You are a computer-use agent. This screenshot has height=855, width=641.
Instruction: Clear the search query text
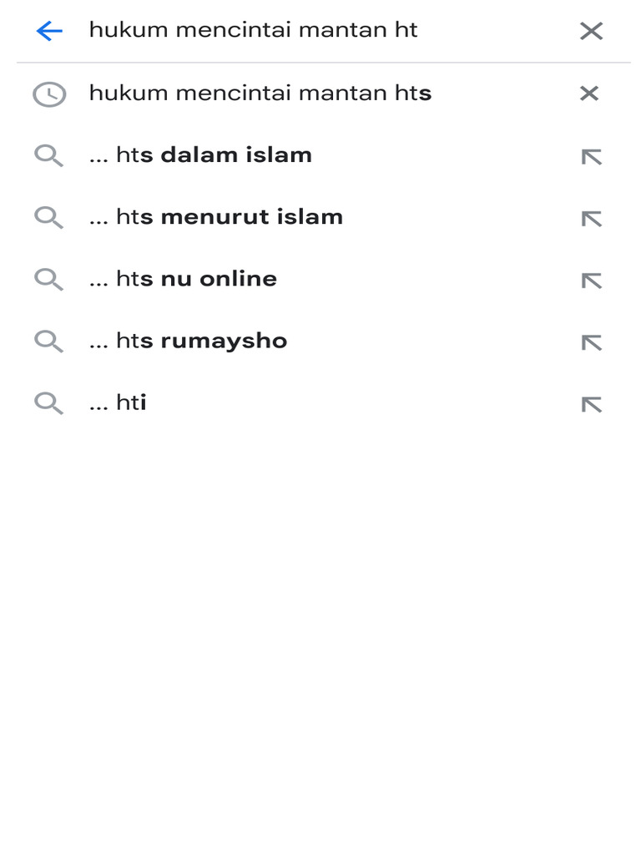point(591,31)
